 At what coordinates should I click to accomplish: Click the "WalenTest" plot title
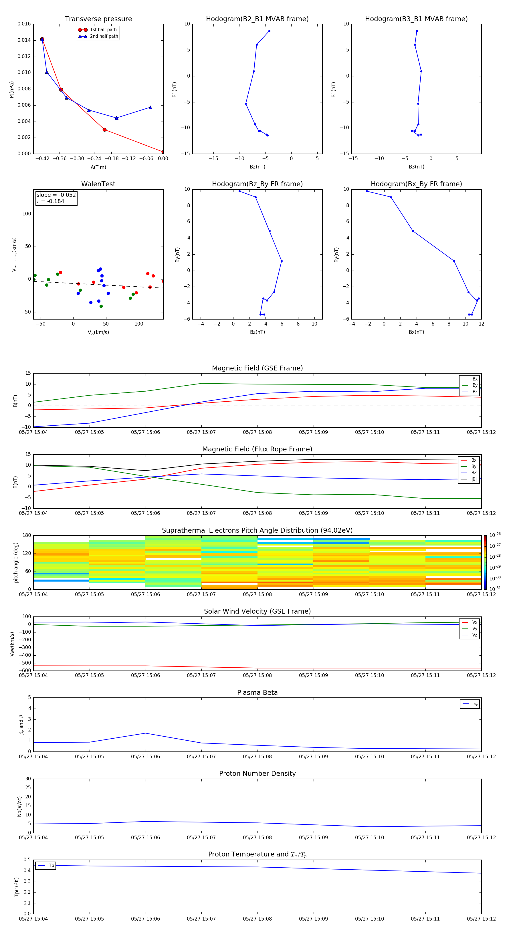tap(98, 184)
